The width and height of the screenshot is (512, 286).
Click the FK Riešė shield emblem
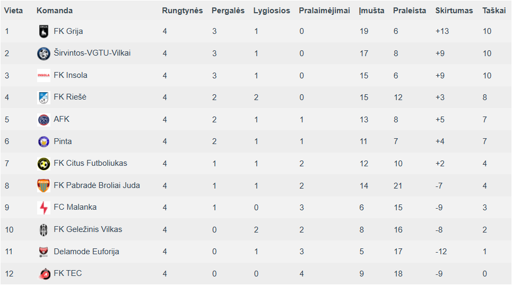pos(44,97)
